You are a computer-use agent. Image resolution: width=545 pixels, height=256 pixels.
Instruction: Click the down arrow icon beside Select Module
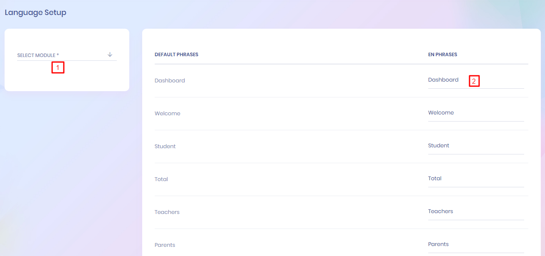pyautogui.click(x=110, y=55)
